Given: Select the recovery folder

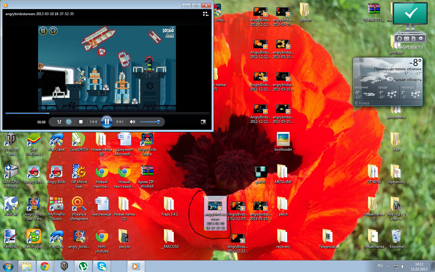Looking at the screenshot, I should [283, 239].
